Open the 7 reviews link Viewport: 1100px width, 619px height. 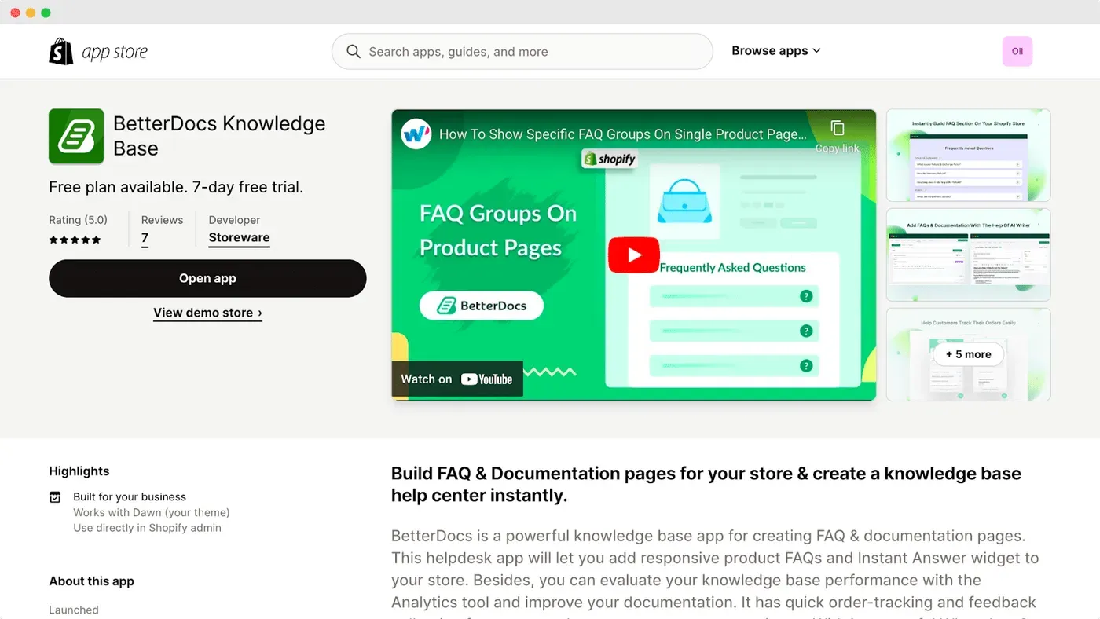145,238
